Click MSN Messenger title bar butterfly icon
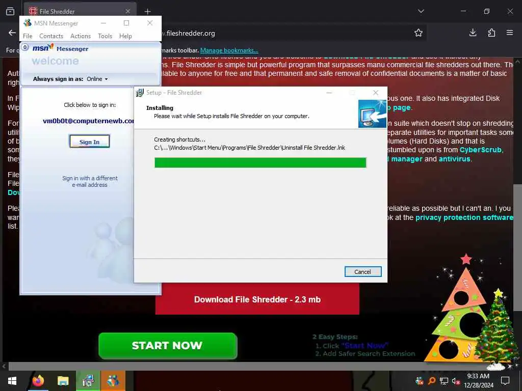Viewport: 522px width, 391px height. point(28,23)
